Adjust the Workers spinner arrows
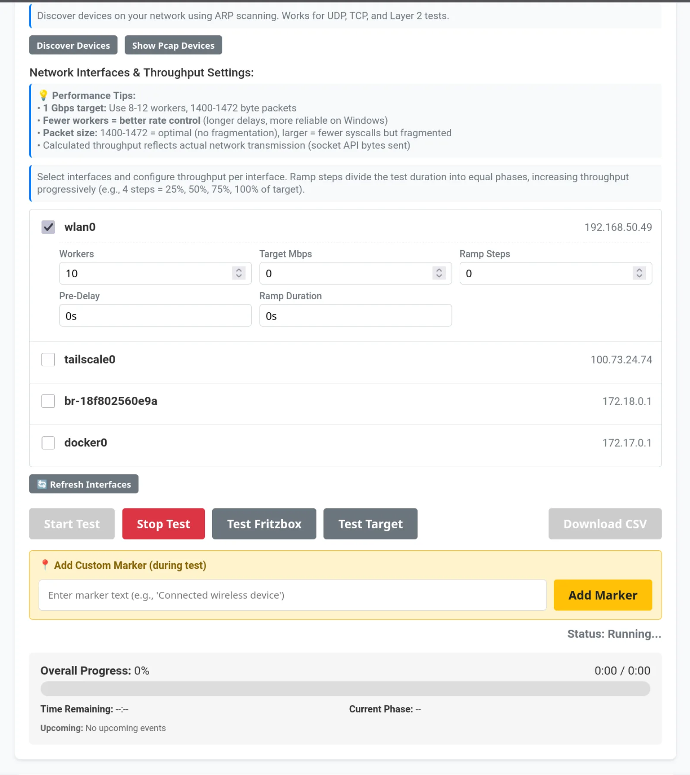Viewport: 690px width, 775px height. [x=239, y=273]
